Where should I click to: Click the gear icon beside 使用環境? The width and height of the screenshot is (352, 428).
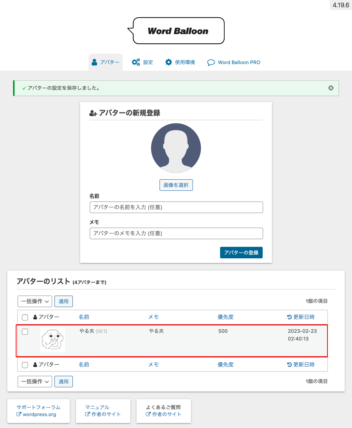click(168, 62)
